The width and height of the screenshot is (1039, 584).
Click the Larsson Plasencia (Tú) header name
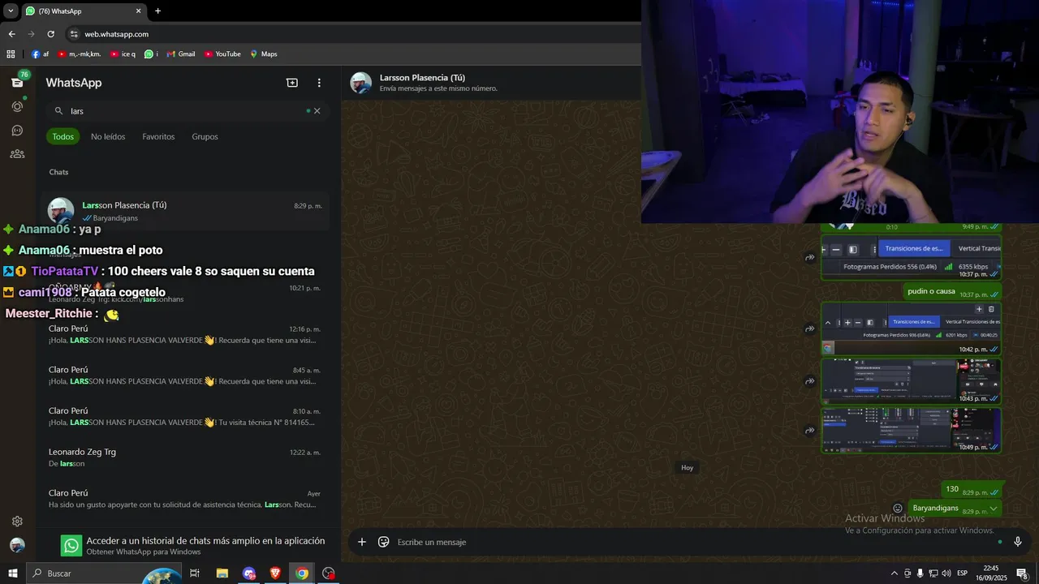click(x=422, y=78)
